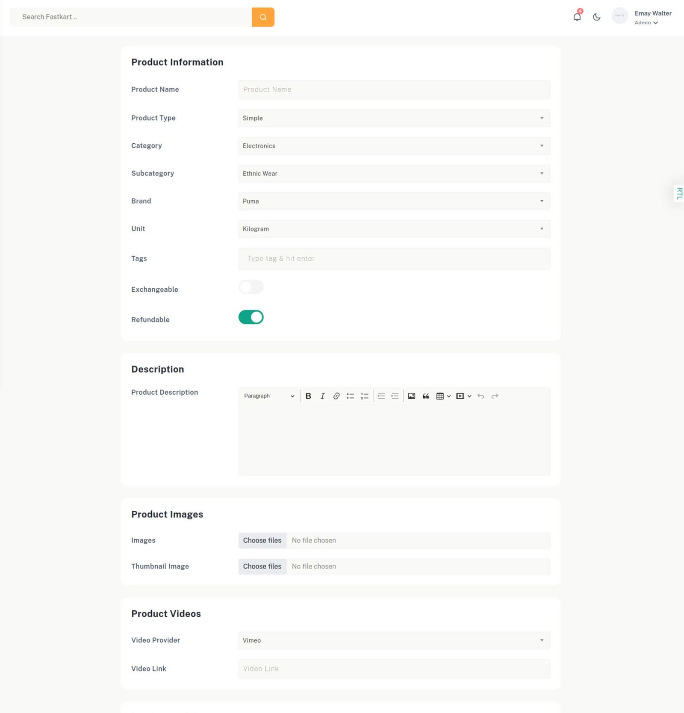
Task: Add a block quote in editor
Action: [426, 396]
